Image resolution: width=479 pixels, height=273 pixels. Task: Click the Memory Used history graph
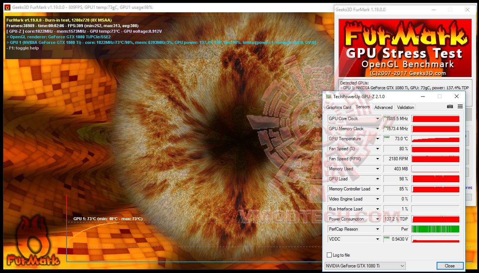pos(435,169)
